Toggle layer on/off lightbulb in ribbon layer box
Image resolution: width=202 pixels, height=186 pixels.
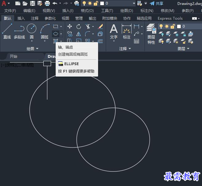pyautogui.click(x=161, y=26)
